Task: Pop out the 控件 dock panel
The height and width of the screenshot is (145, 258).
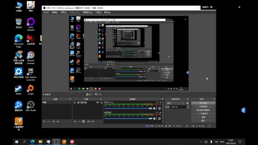Action: point(214,99)
